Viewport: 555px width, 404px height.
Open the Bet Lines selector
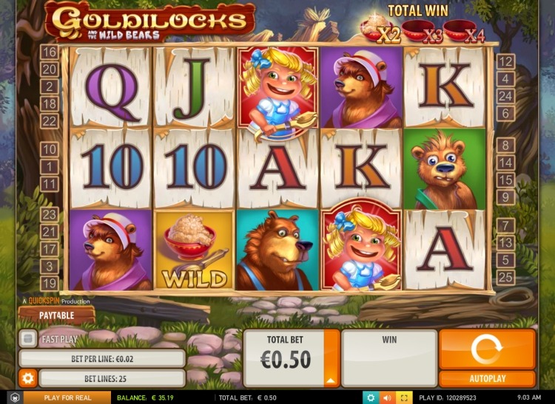tap(112, 379)
